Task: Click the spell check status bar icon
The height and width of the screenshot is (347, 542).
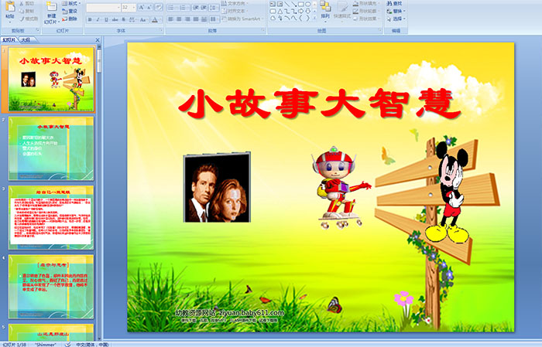Action: pos(68,344)
